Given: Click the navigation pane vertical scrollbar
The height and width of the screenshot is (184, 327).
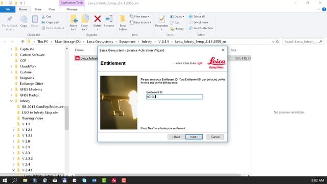Looking at the screenshot, I should click(x=66, y=118).
